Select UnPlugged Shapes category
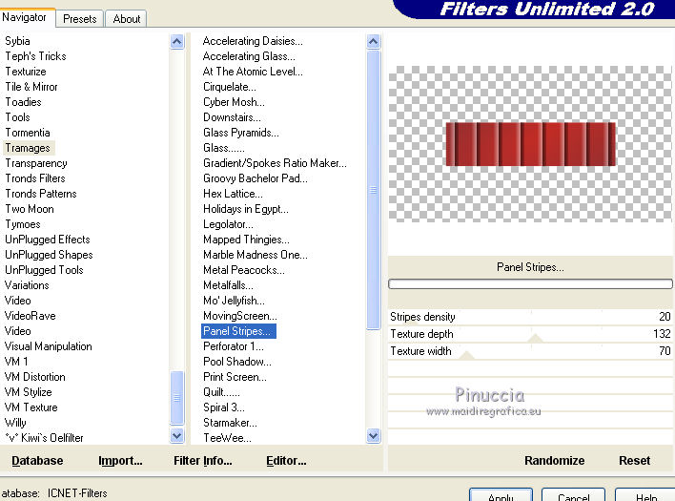 (x=49, y=255)
